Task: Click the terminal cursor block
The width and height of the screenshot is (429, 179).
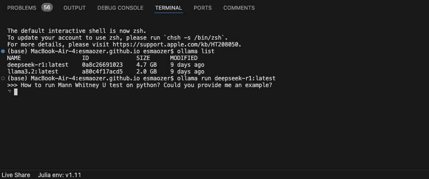Action: point(16,92)
